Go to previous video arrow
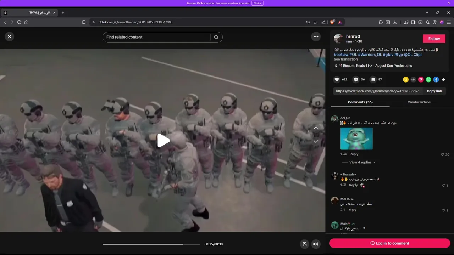Screen dimensions: 454x255 click(316, 128)
